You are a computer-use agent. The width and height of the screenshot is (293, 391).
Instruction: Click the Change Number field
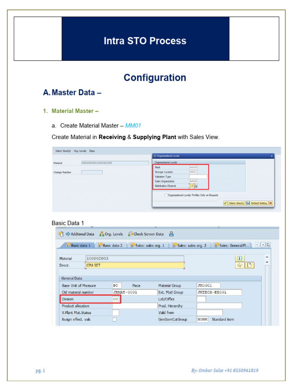point(92,172)
